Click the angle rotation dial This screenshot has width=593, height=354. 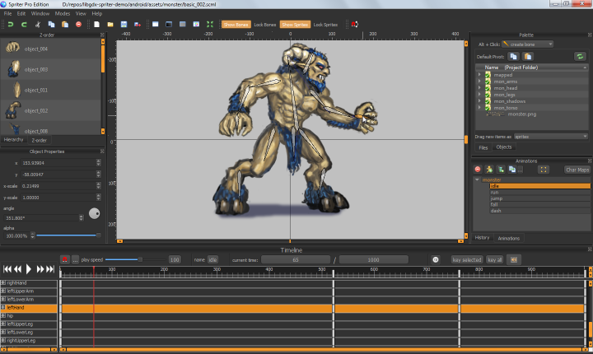pyautogui.click(x=94, y=213)
